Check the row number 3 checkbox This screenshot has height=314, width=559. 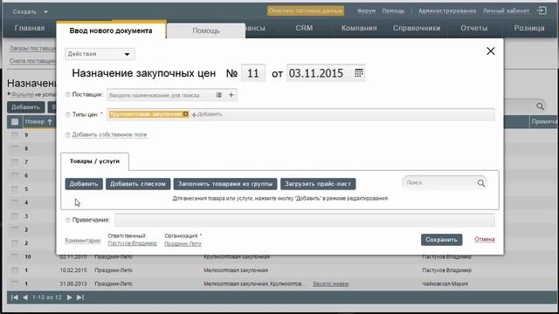pyautogui.click(x=15, y=216)
